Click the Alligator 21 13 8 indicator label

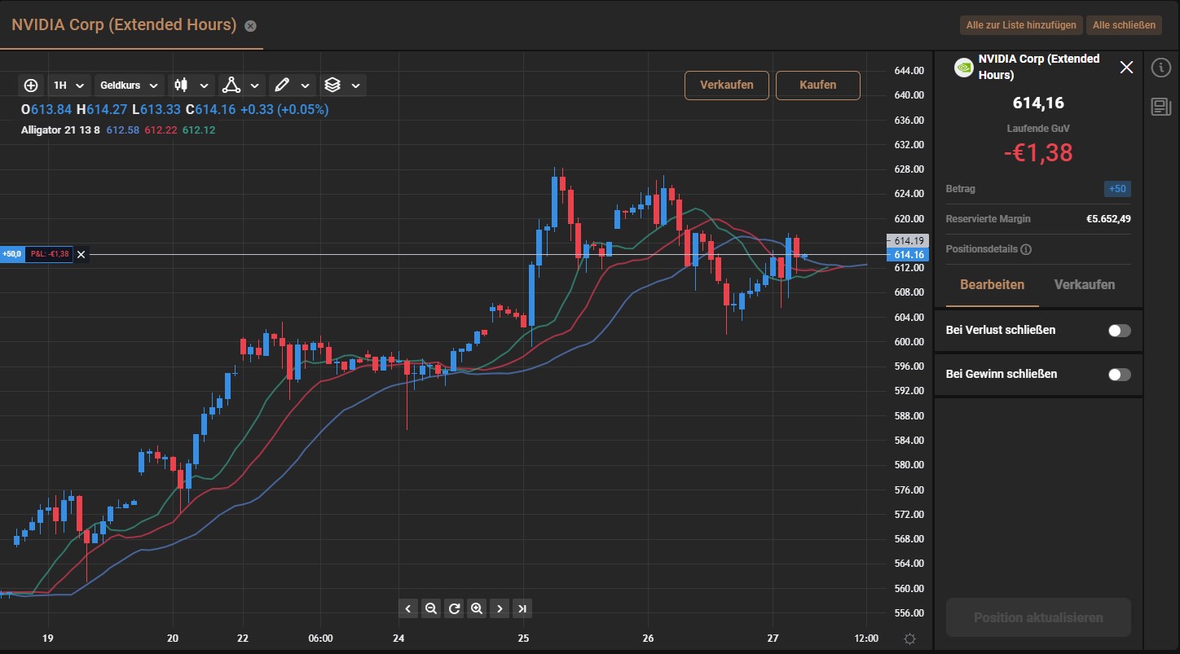[x=61, y=129]
